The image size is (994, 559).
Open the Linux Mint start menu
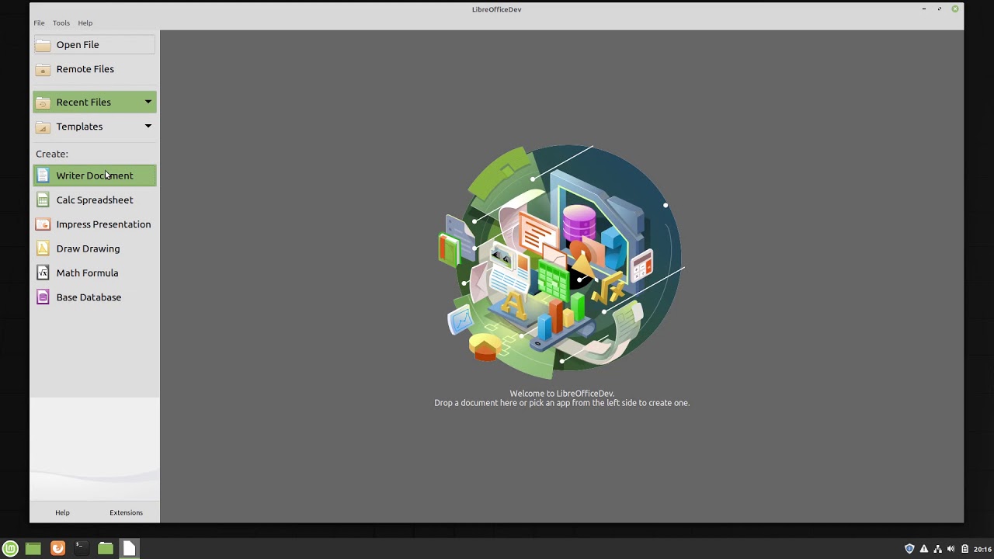coord(11,549)
